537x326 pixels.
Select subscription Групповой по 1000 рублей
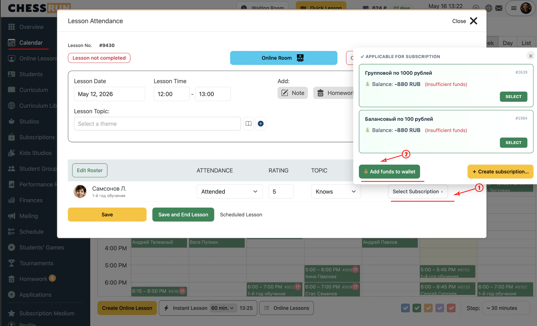coord(513,97)
